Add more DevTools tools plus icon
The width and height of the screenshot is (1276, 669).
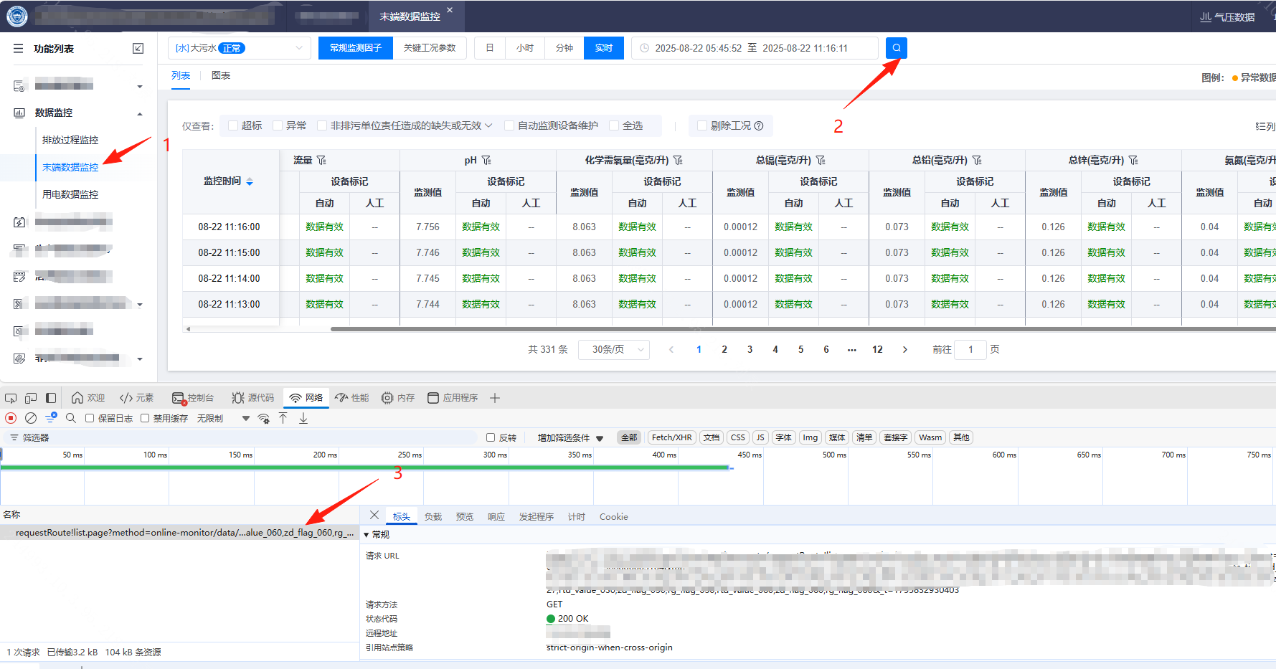[495, 398]
